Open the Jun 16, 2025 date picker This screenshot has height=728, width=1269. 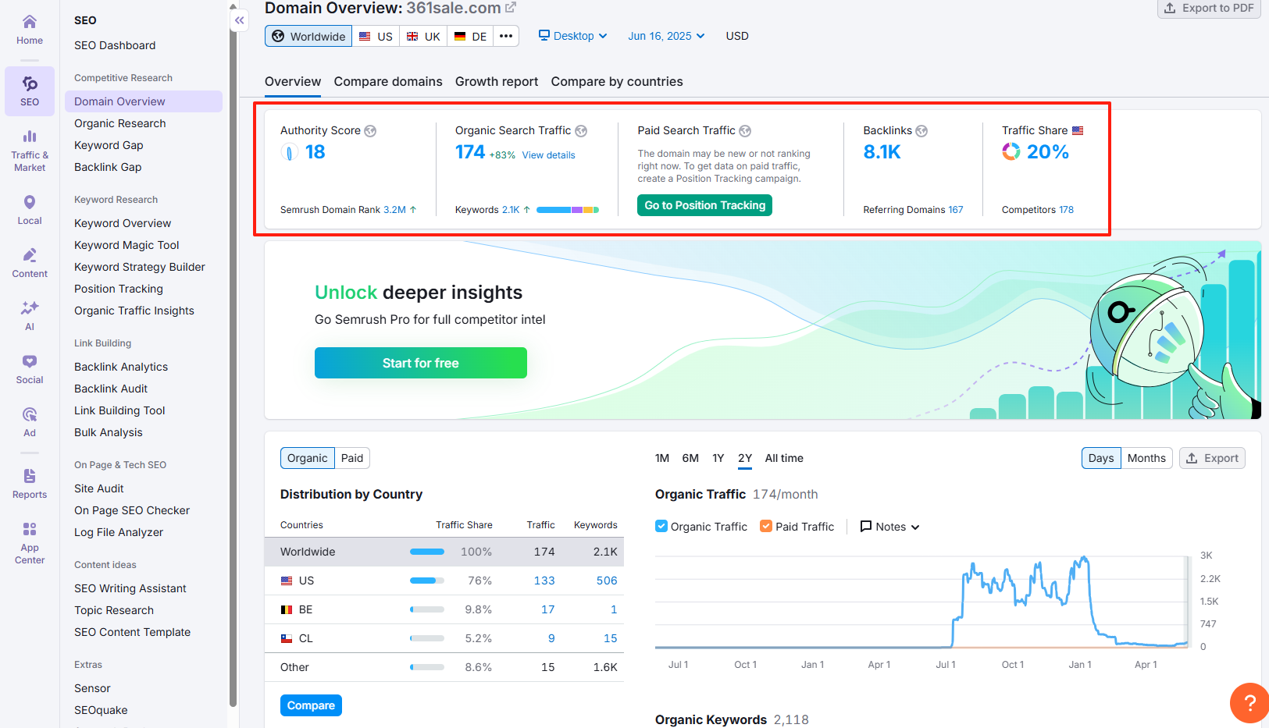pos(665,35)
